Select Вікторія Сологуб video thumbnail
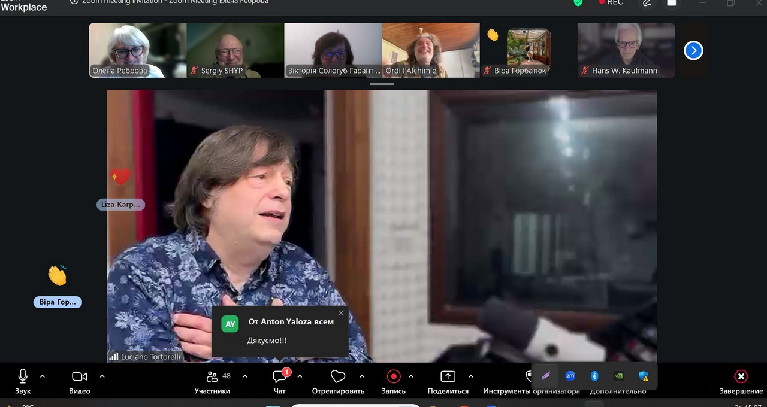This screenshot has height=407, width=767. click(x=333, y=50)
